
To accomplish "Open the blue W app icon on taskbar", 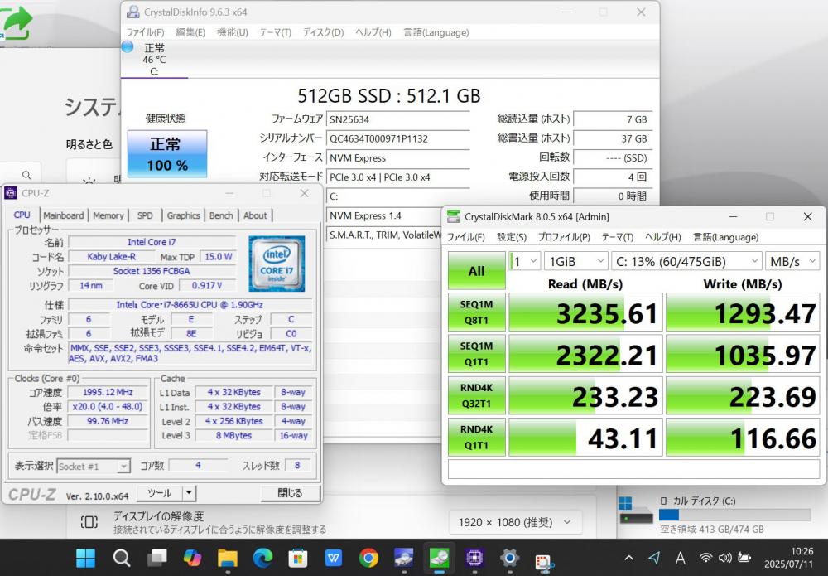I will click(333, 558).
